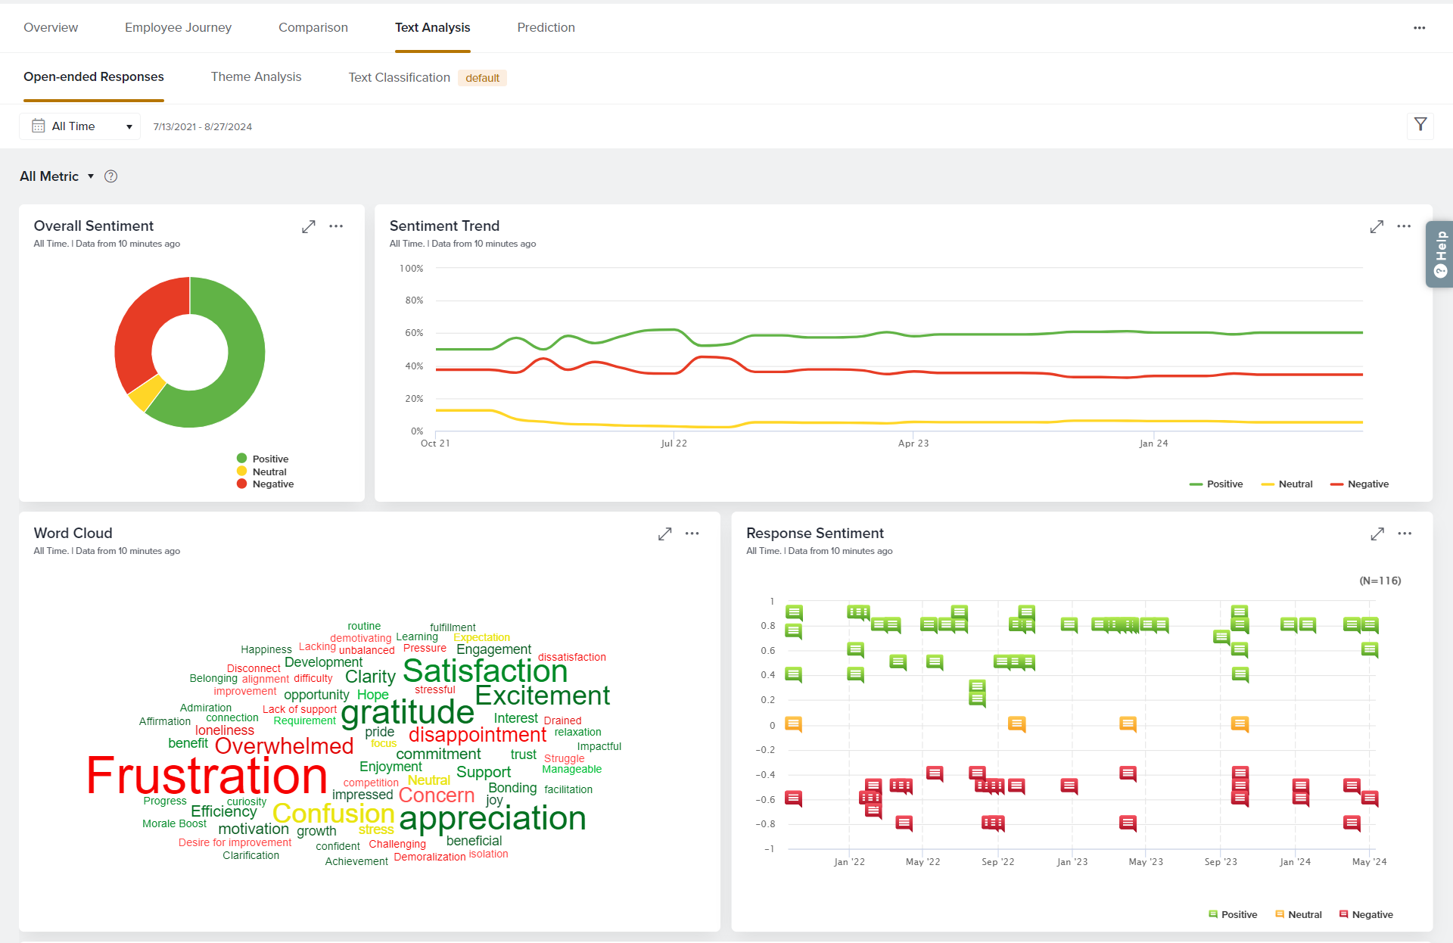
Task: Open Sentiment Trend more options menu
Action: 1404,226
